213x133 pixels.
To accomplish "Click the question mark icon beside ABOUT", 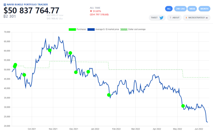I will (170, 18).
